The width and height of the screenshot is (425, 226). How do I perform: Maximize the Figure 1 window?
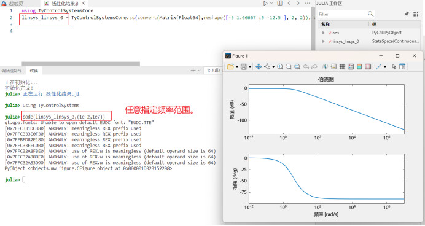pyautogui.click(x=397, y=56)
